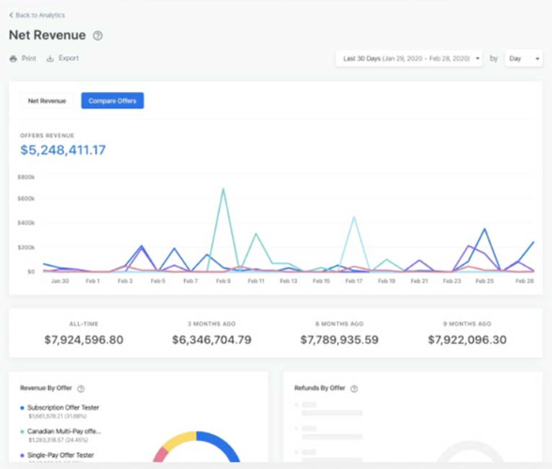The width and height of the screenshot is (552, 469).
Task: Switch to the Net Revenue tab
Action: point(47,101)
